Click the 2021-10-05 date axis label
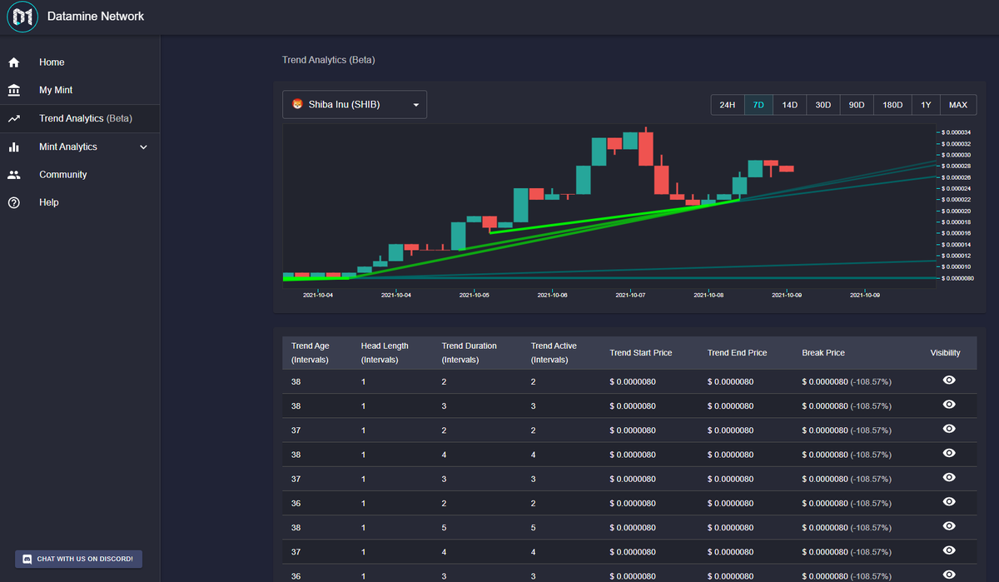Viewport: 999px width, 582px height. (475, 295)
